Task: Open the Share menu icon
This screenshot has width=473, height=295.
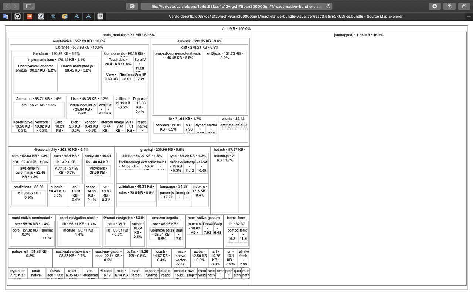Action: 449,6
